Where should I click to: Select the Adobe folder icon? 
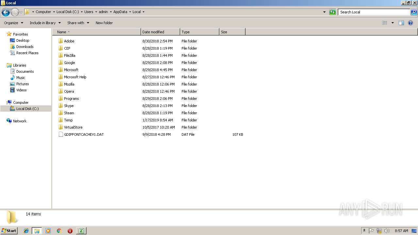[x=60, y=41]
